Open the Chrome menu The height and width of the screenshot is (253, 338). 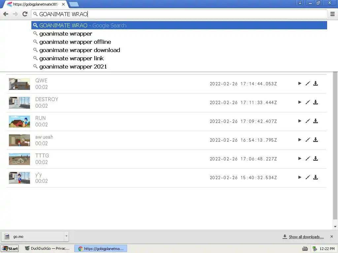[x=332, y=14]
